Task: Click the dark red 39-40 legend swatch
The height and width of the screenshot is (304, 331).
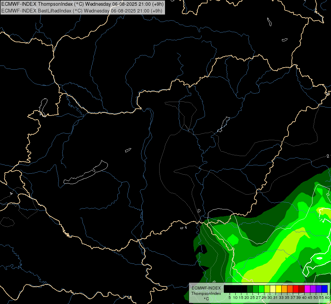Action: pyautogui.click(x=302, y=289)
